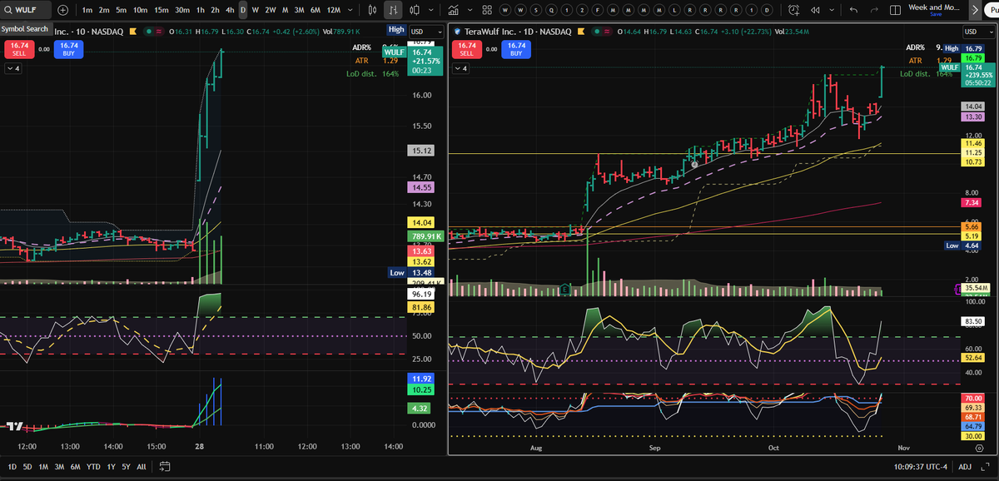Switch to the 4h timeframe
This screenshot has height=481, width=999.
pyautogui.click(x=229, y=10)
